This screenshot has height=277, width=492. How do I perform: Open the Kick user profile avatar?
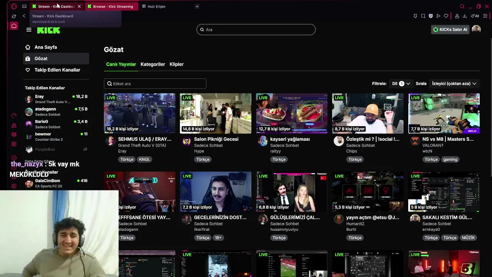point(476,30)
